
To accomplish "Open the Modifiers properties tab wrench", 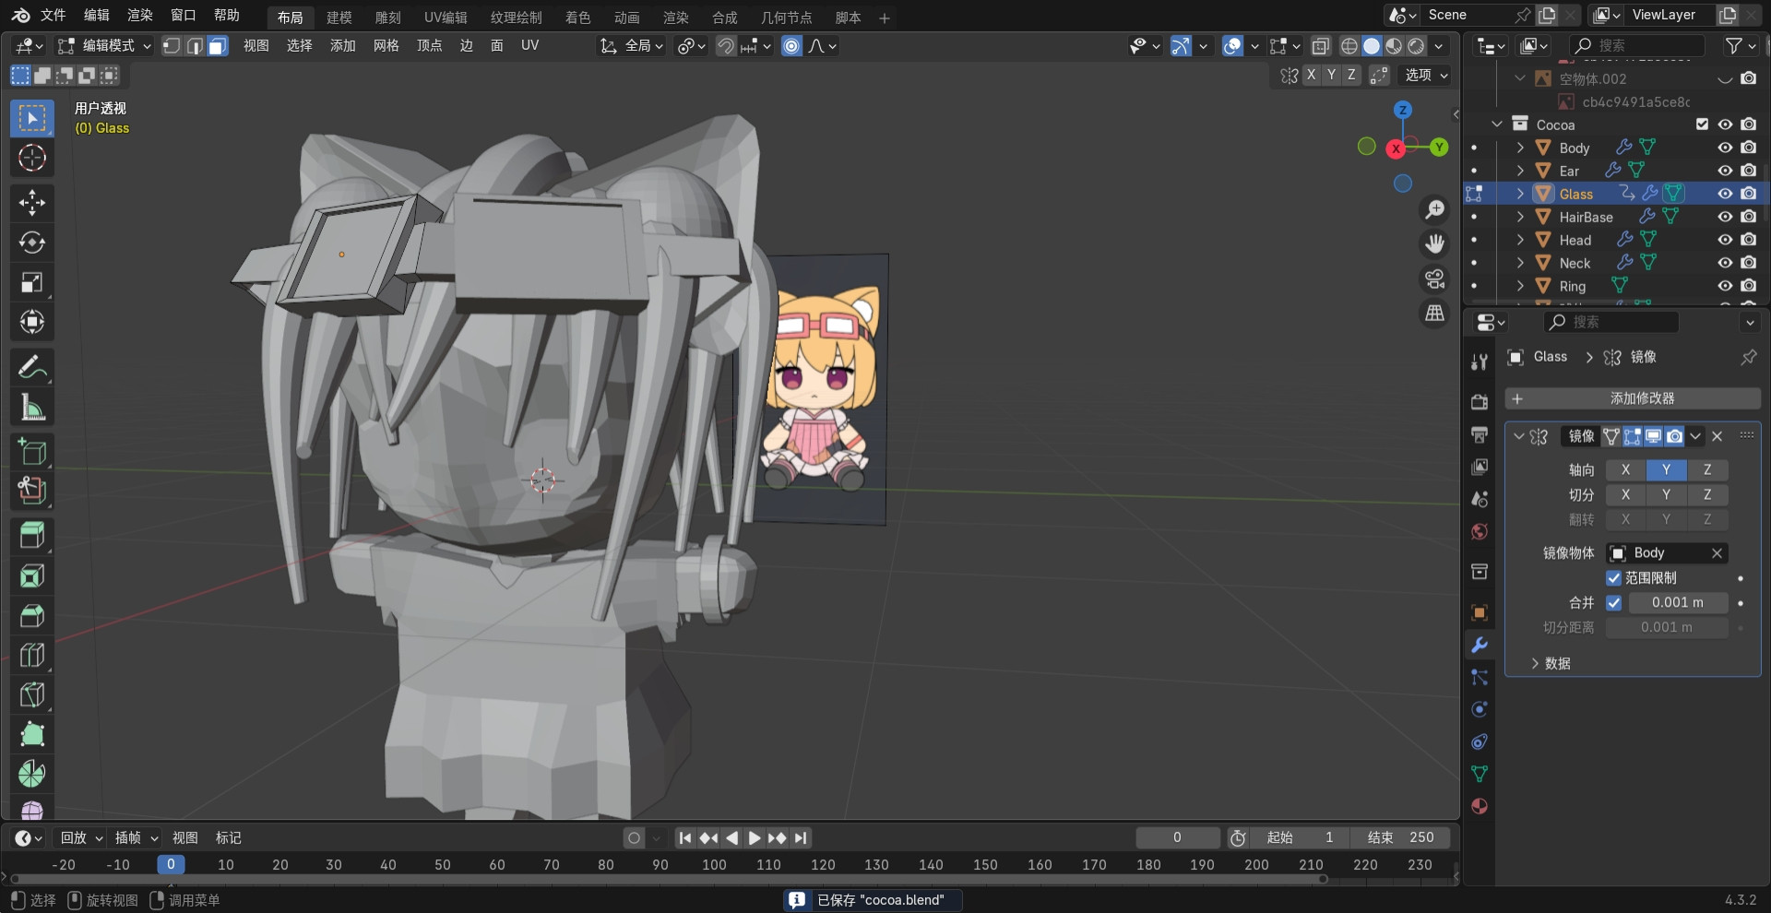I will pos(1480,646).
